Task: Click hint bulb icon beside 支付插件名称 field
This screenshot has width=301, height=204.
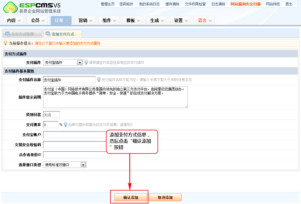Action: [99, 79]
